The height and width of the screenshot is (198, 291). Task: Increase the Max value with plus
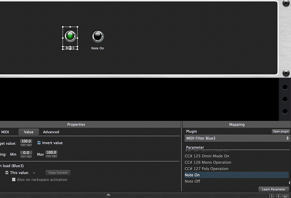tap(54, 156)
